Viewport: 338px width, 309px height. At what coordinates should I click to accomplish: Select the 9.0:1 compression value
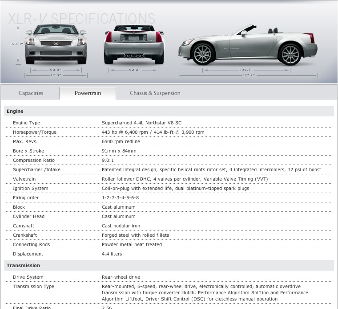tap(108, 160)
